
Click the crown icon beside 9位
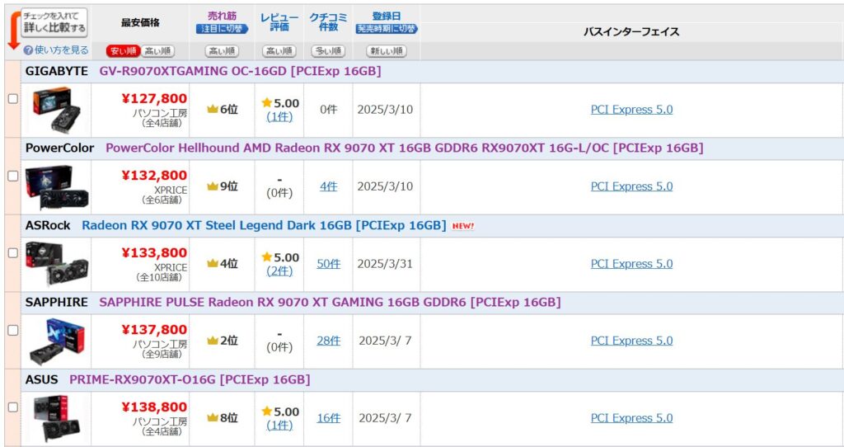coord(213,187)
